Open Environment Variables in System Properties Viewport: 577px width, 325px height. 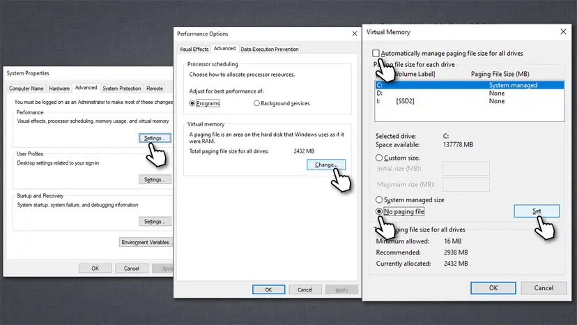[146, 242]
